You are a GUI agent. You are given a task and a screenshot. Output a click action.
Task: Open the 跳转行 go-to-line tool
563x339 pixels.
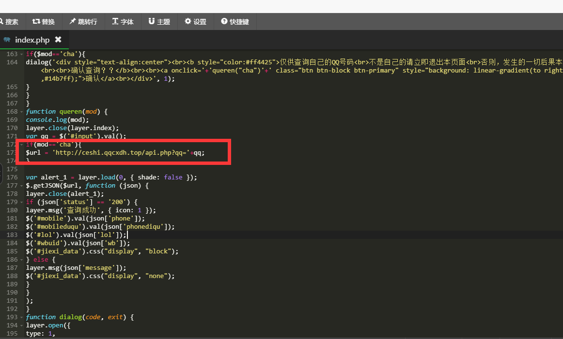(x=83, y=22)
